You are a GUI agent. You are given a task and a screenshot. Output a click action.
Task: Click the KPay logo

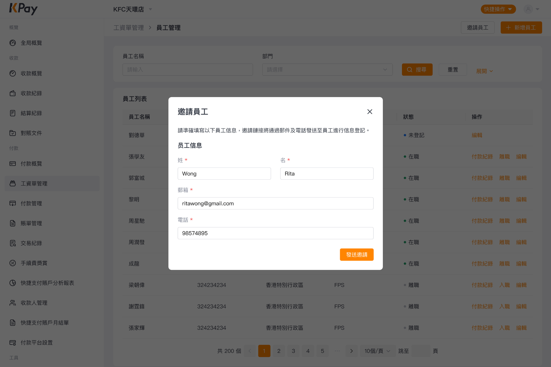(x=23, y=9)
